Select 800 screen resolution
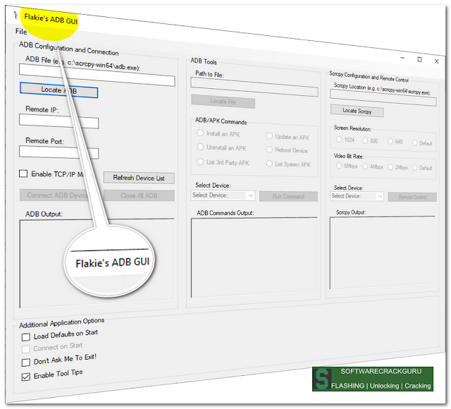The height and width of the screenshot is (409, 451). 365,140
